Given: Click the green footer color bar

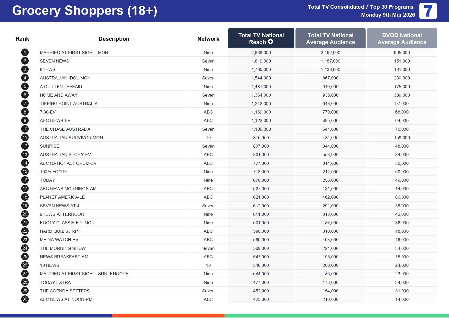Looking at the screenshot, I should pyautogui.click(x=336, y=315).
